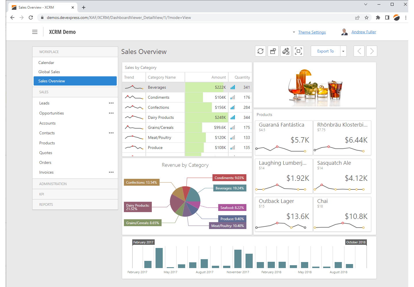Expand the Export To dropdown arrow

[x=343, y=51]
